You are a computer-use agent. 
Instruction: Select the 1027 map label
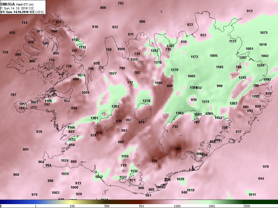[x=113, y=73]
